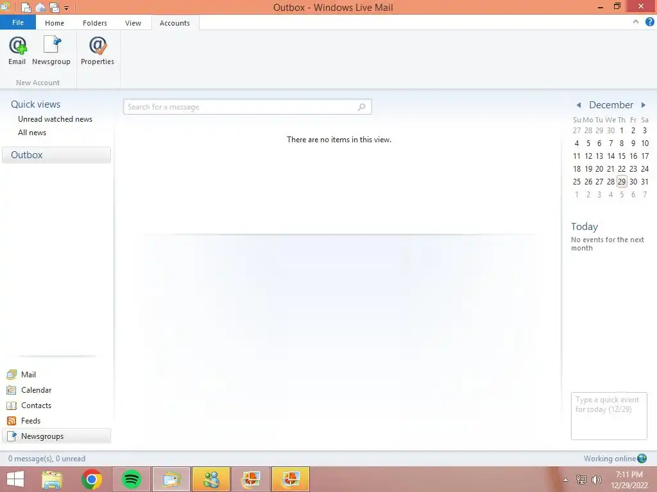This screenshot has height=492, width=657.
Task: Open Feeds from the navigation pane
Action: (31, 420)
